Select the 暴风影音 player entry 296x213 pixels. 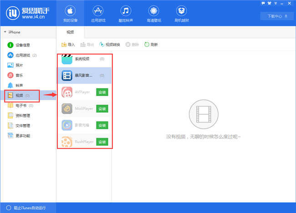(x=85, y=76)
